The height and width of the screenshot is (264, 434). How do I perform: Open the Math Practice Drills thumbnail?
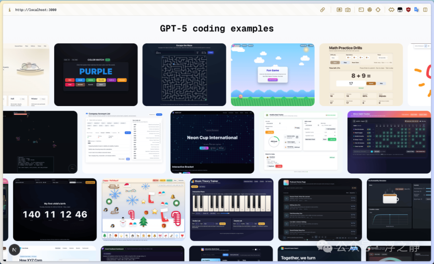click(x=361, y=75)
